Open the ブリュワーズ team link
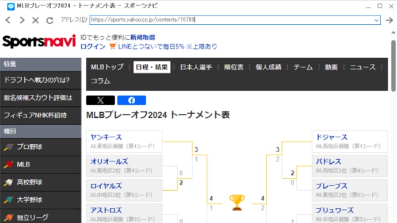The width and height of the screenshot is (397, 223). [335, 210]
